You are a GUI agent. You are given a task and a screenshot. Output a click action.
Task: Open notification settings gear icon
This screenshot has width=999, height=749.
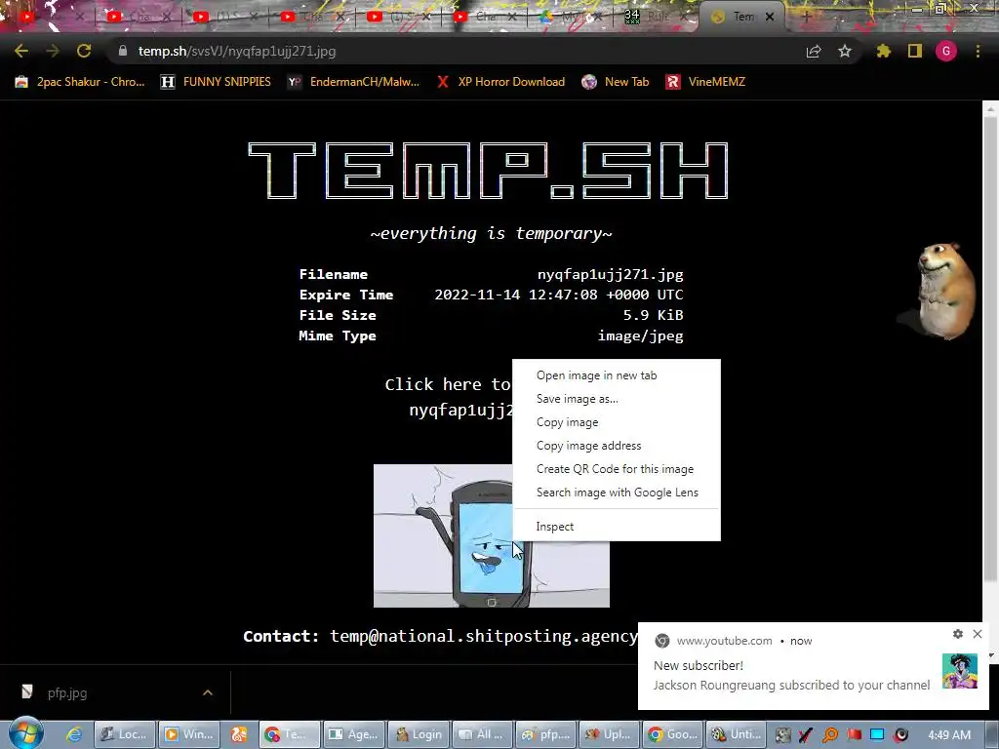pyautogui.click(x=958, y=634)
